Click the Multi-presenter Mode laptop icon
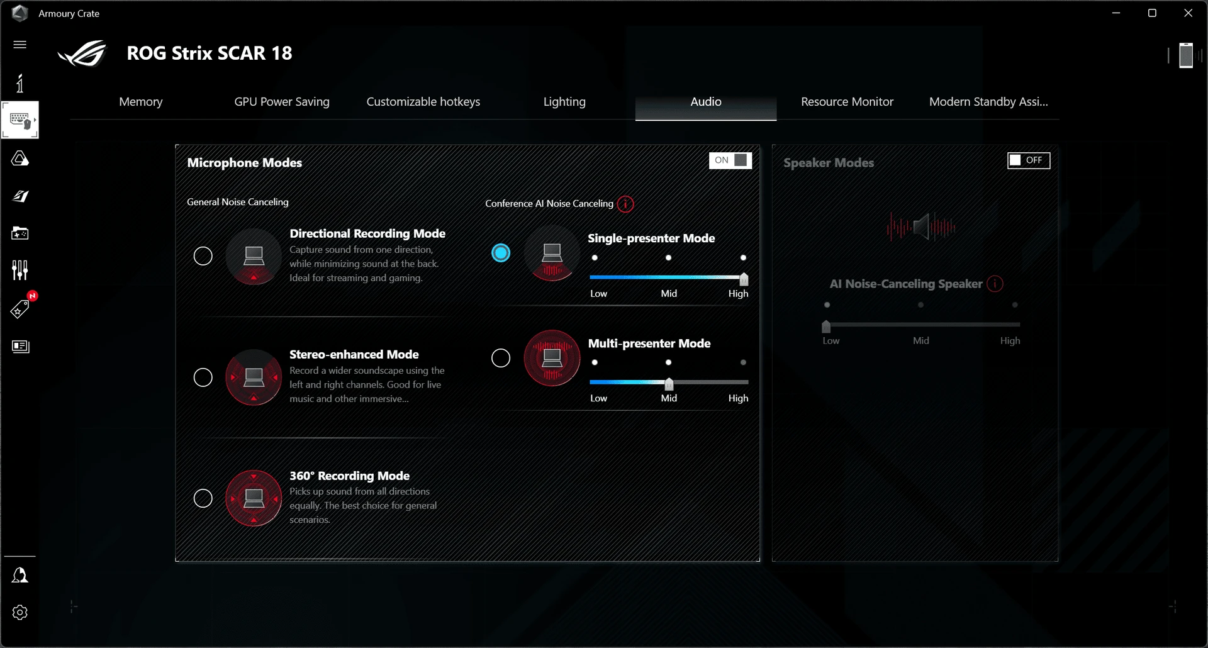1208x648 pixels. pos(552,358)
